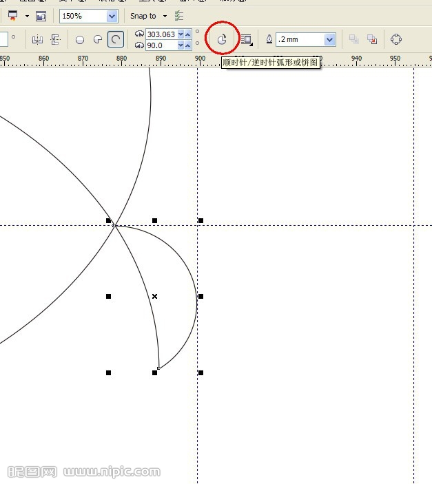Screen dimensions: 432x484
Task: Click the top-left selection handle
Action: point(108,221)
